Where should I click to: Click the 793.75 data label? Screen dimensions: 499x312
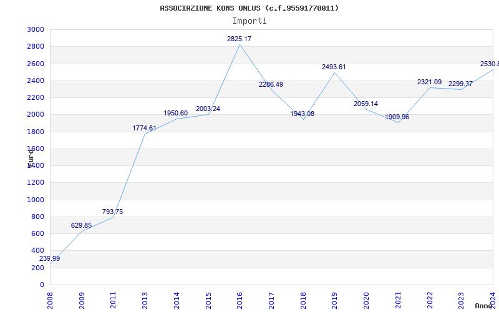[112, 212]
